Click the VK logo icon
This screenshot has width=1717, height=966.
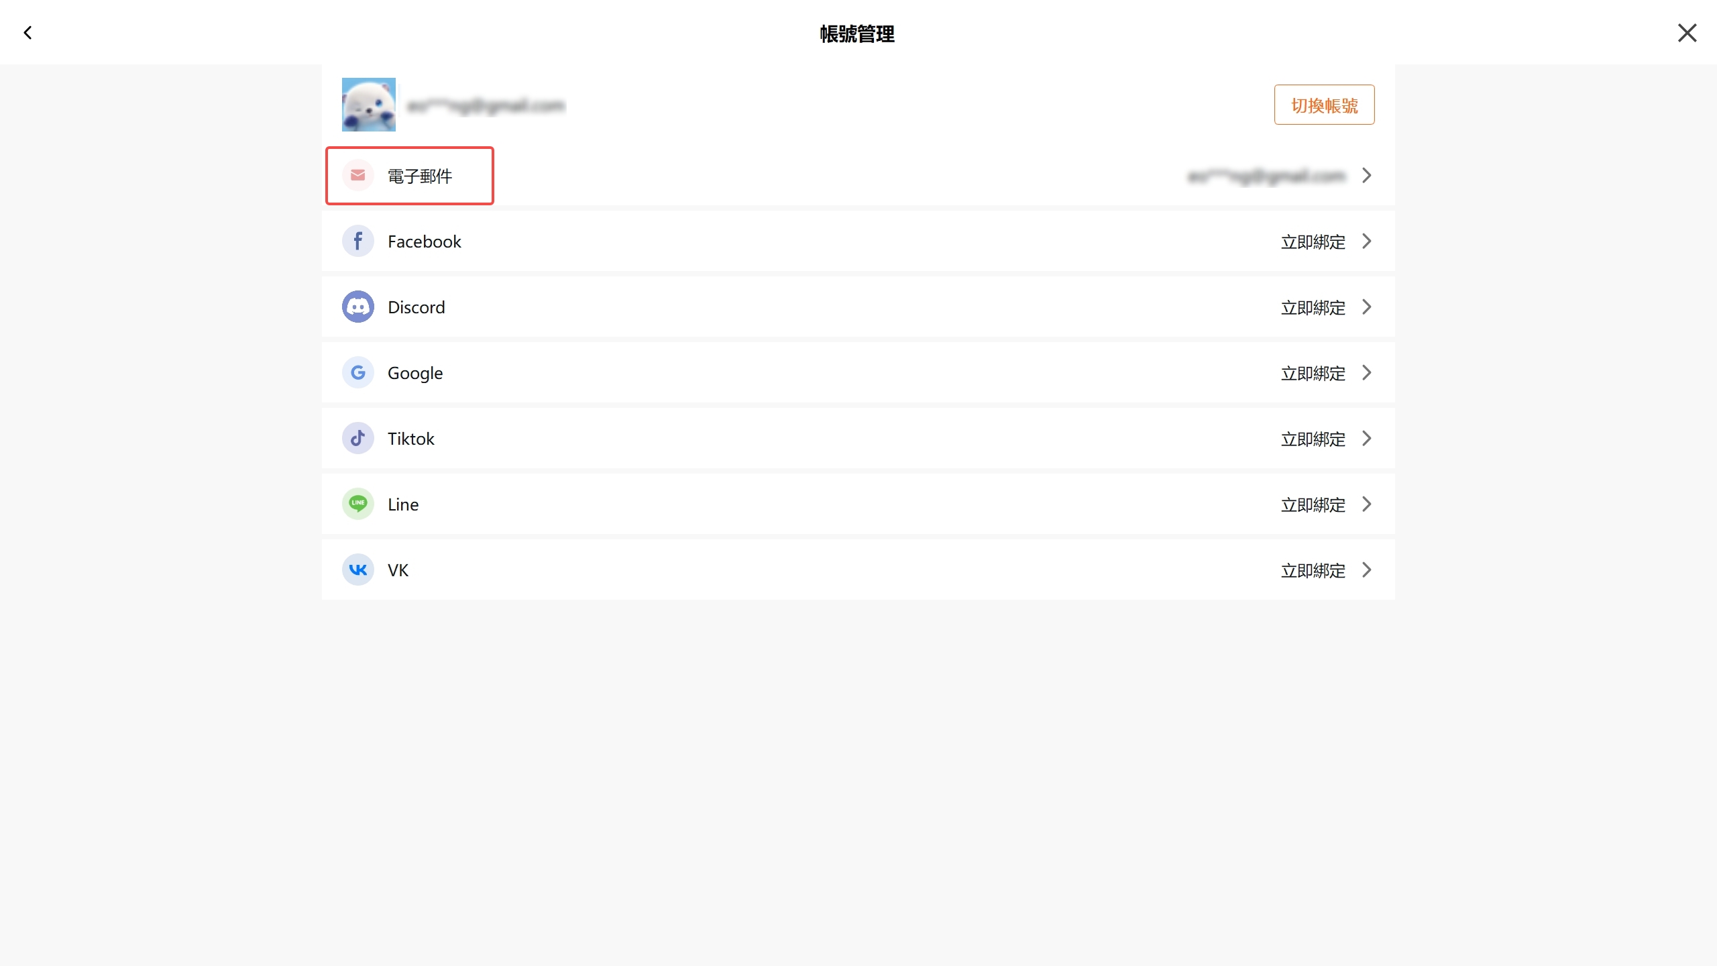click(x=358, y=570)
